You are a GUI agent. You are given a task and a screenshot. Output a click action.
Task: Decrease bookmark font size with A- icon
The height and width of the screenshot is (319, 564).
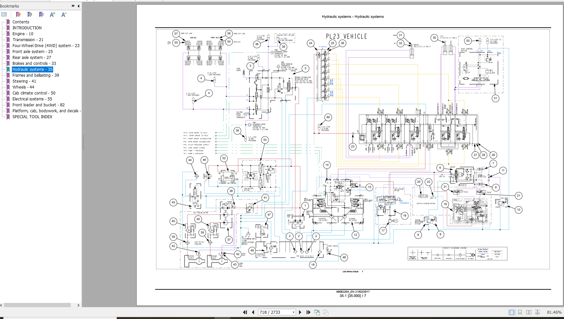pyautogui.click(x=64, y=14)
